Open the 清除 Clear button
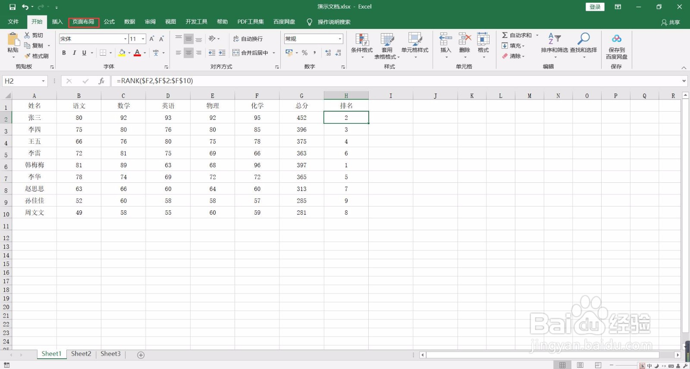This screenshot has height=369, width=690. pos(513,56)
